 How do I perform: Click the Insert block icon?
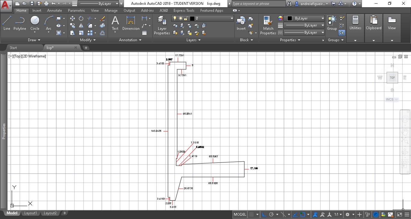[x=241, y=23]
